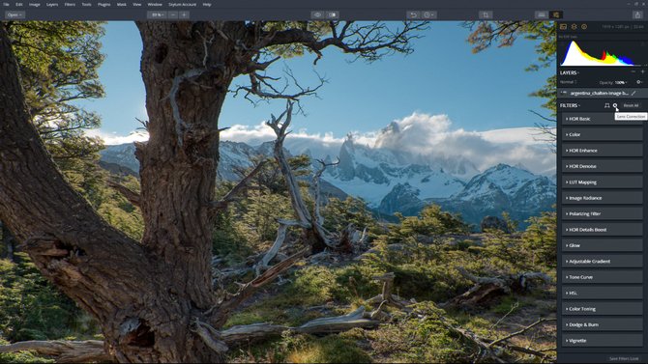Open the zoom percentage dropdown
Screen dimensions: 648x364
(157, 14)
